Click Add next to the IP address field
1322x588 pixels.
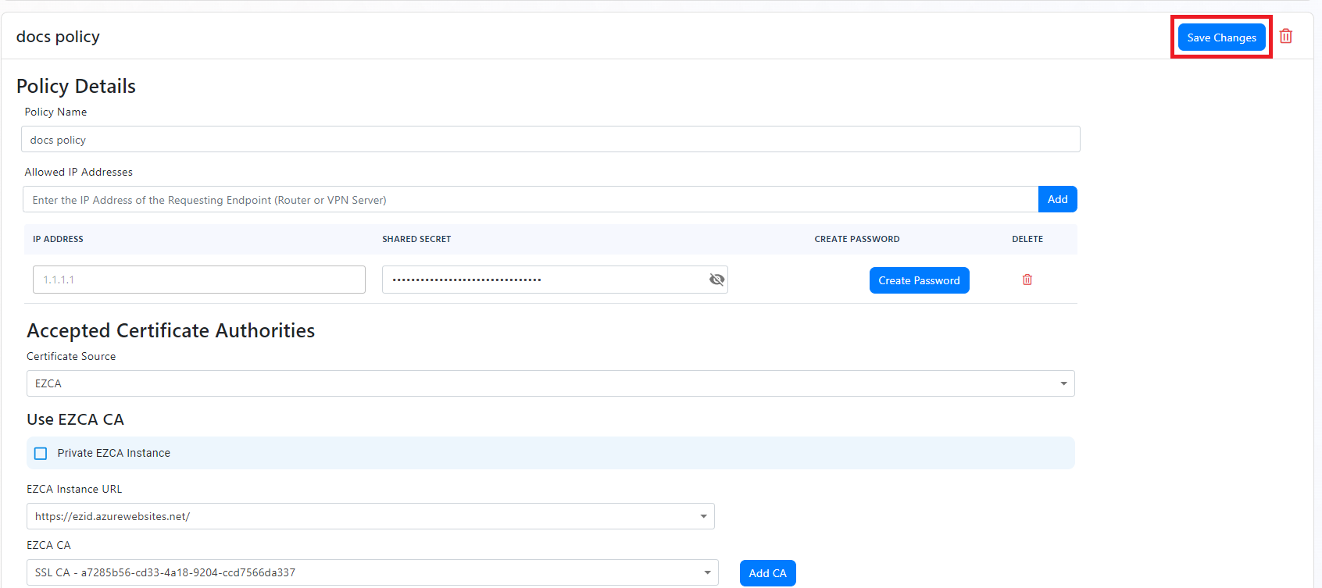(x=1058, y=199)
